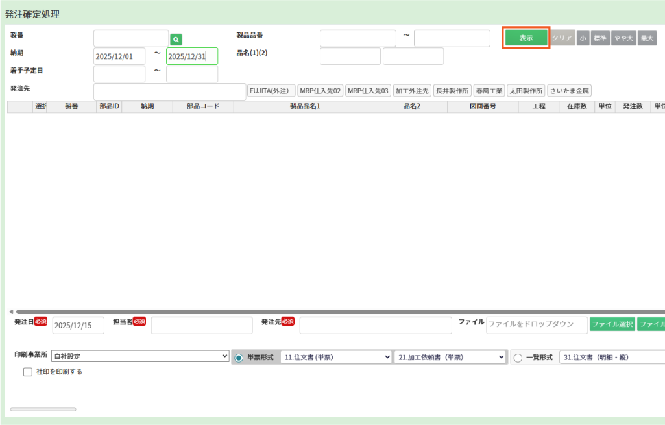The height and width of the screenshot is (425, 665).
Task: Click the green search icon beside 製番
Action: click(176, 40)
